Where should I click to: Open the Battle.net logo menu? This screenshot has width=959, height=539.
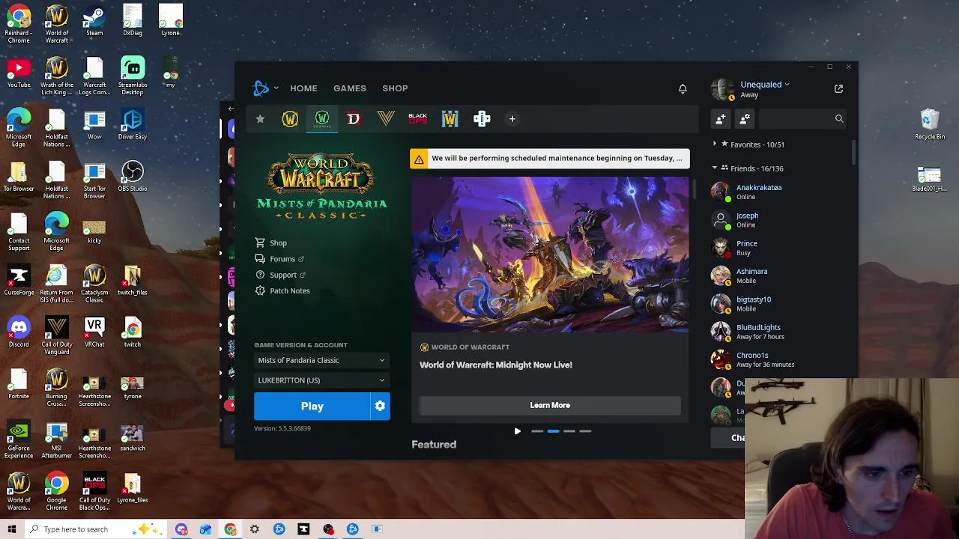[264, 88]
